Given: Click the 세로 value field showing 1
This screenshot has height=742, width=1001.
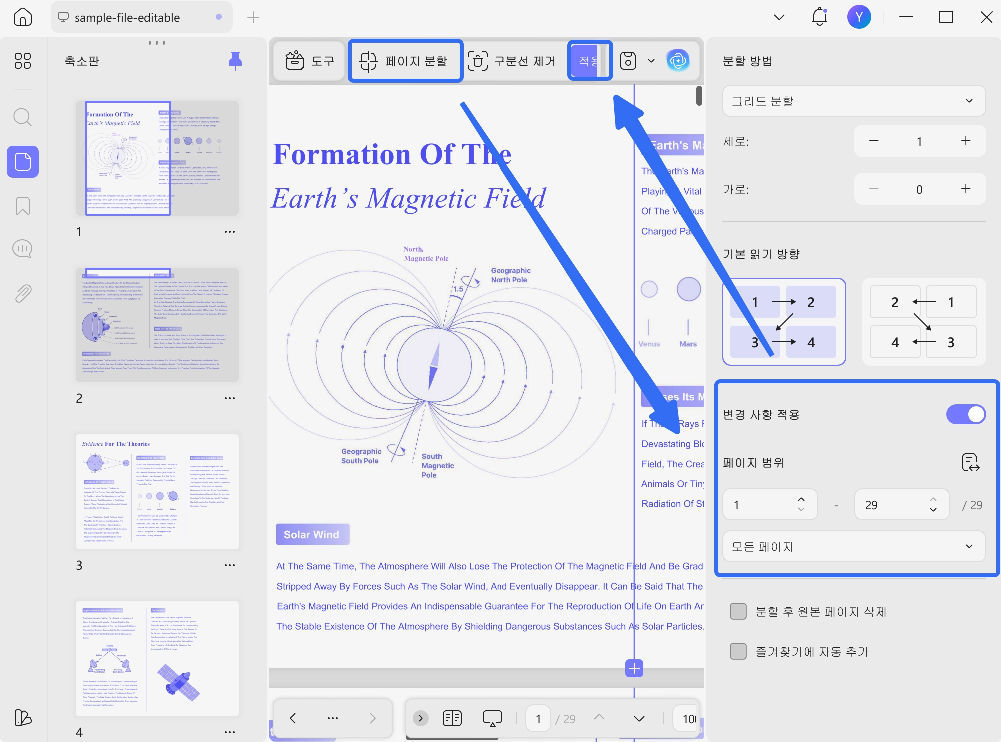Looking at the screenshot, I should pyautogui.click(x=919, y=141).
